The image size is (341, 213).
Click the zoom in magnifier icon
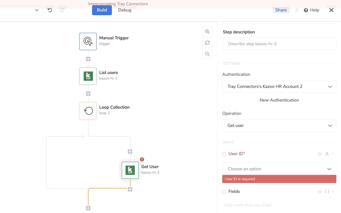[207, 32]
